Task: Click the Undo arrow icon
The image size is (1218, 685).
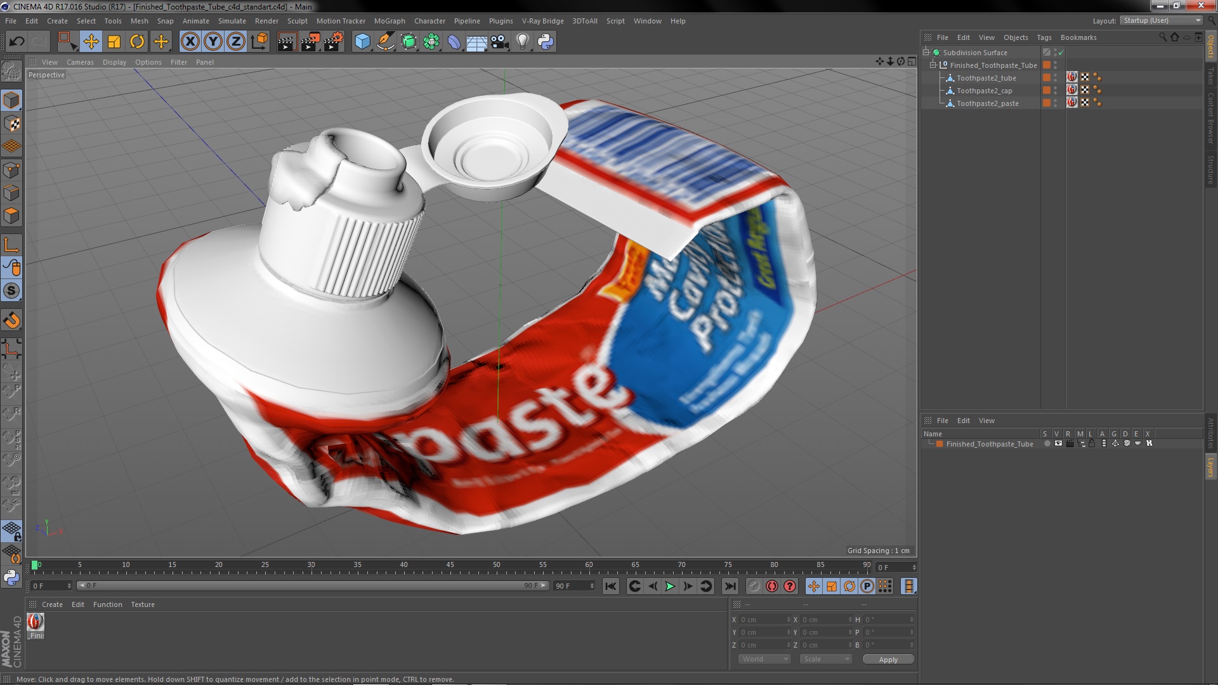Action: pos(16,42)
